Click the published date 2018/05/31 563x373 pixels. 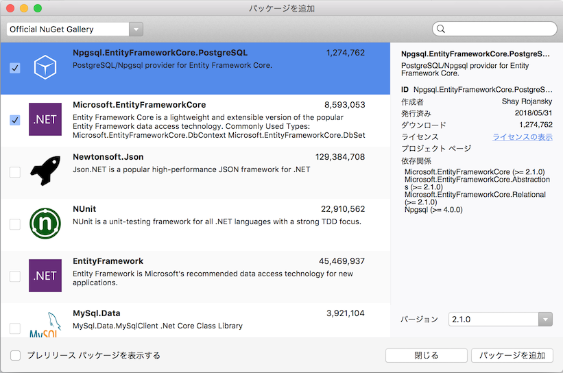click(x=534, y=113)
